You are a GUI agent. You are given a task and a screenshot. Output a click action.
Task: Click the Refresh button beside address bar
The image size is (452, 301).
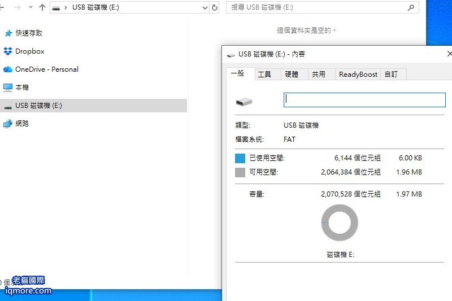(x=215, y=7)
